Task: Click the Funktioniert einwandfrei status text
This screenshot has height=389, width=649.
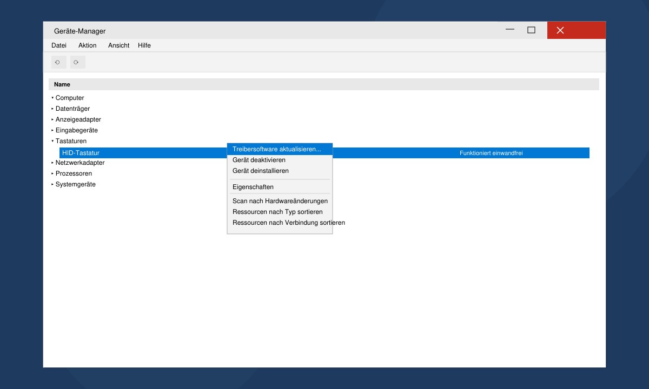Action: point(491,153)
